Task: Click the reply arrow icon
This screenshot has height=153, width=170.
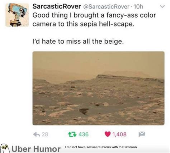Action: point(36,134)
